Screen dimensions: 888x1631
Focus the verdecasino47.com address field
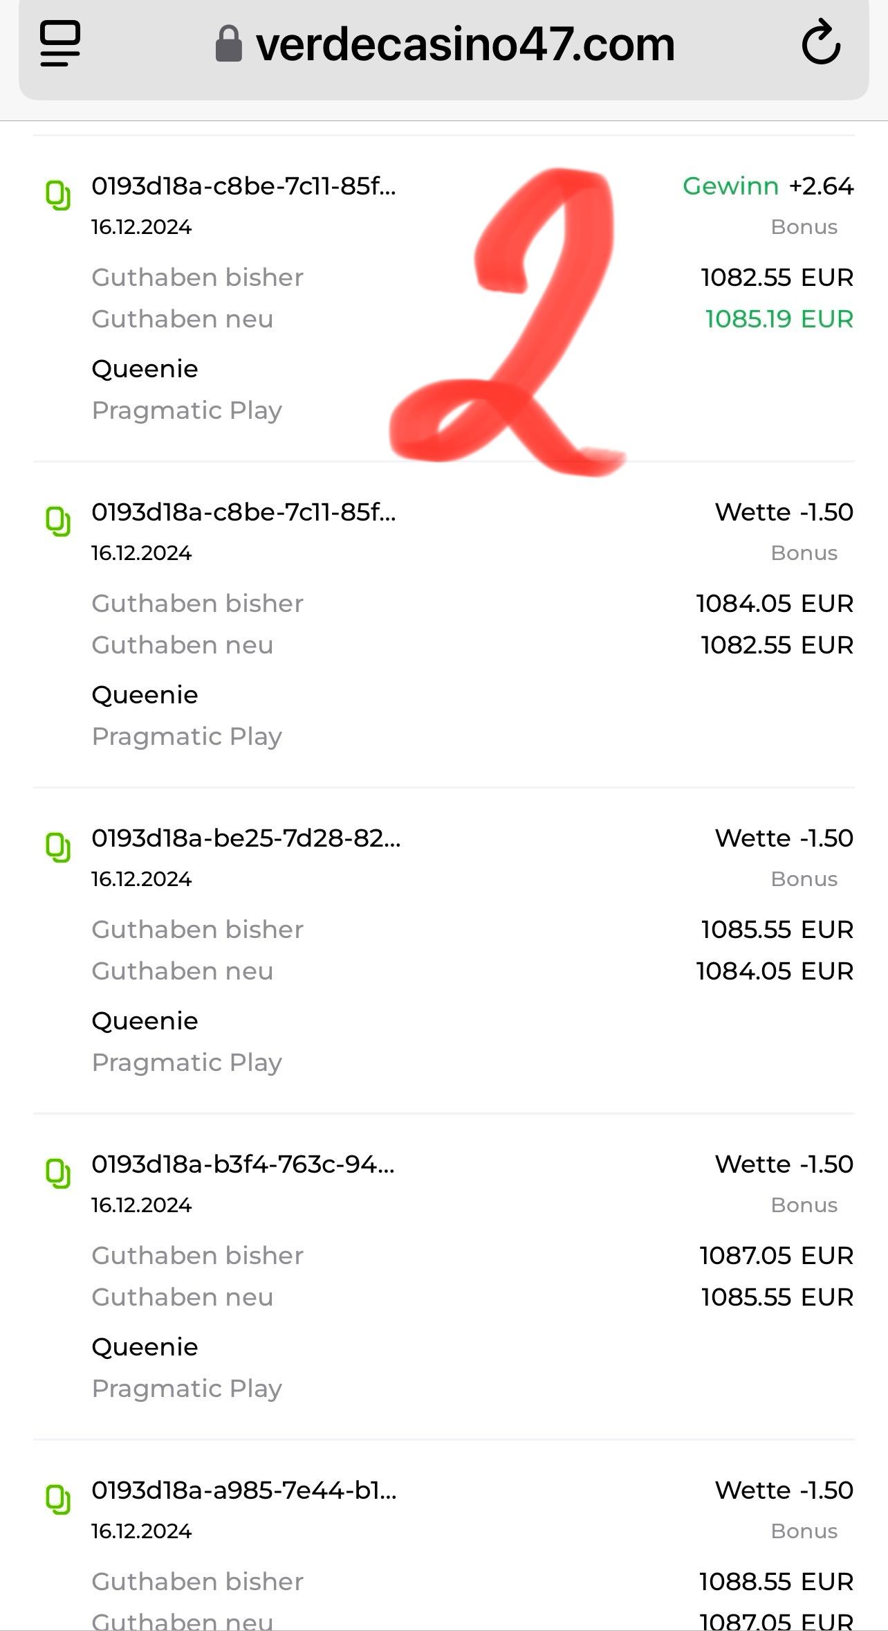point(465,45)
